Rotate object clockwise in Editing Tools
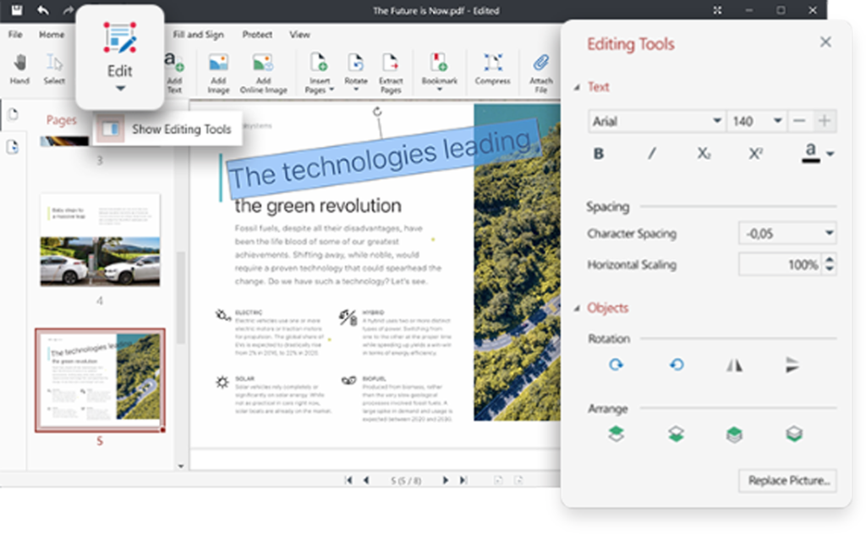This screenshot has height=540, width=866. [x=616, y=365]
